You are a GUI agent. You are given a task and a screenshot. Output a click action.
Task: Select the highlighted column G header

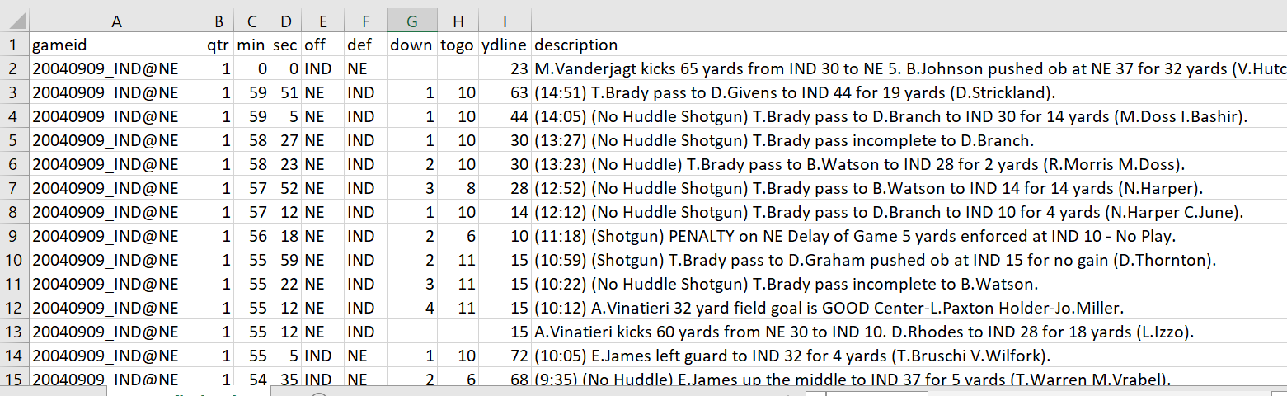(x=411, y=22)
